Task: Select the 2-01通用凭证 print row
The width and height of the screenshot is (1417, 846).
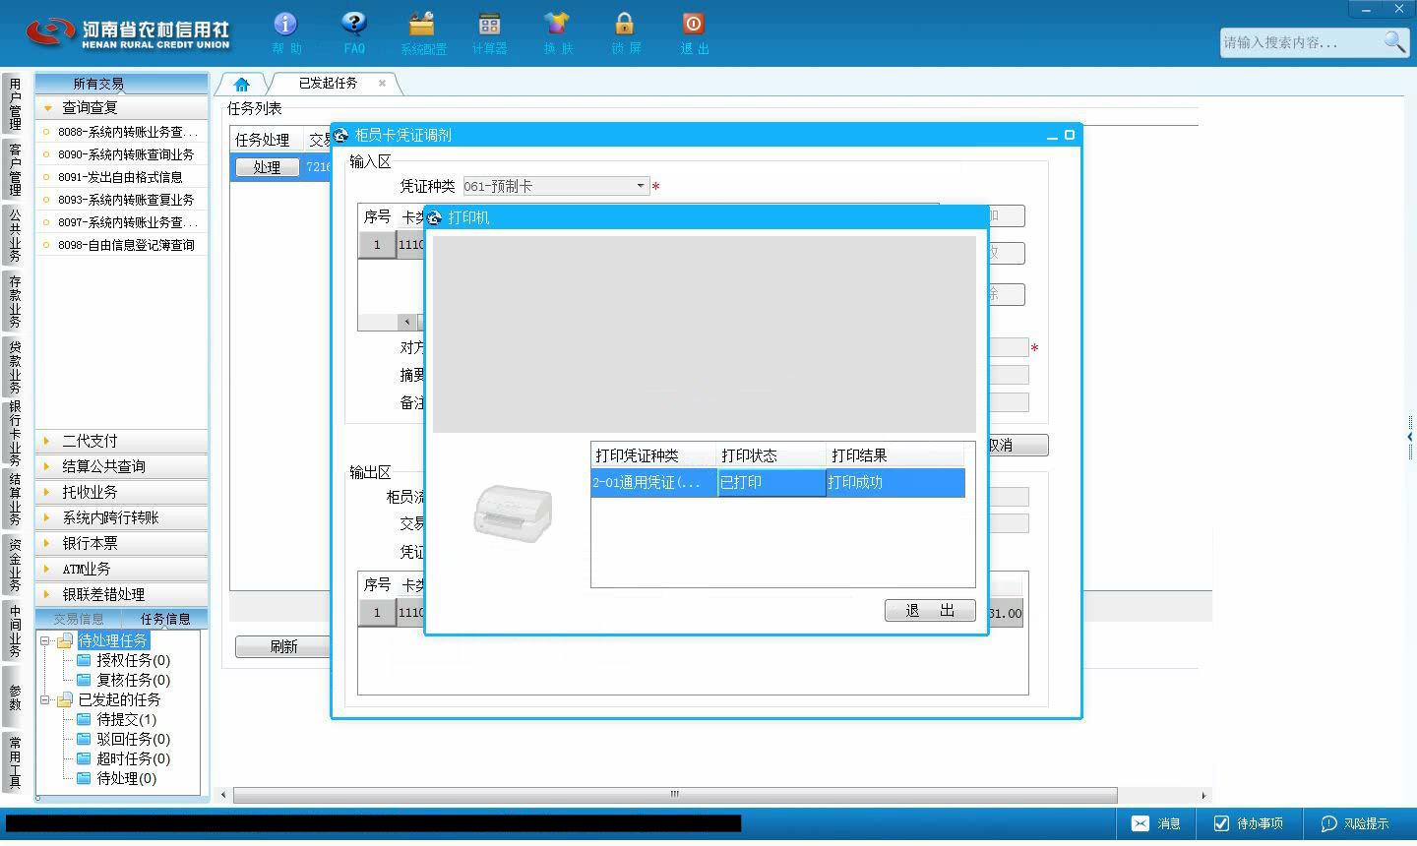Action: (777, 482)
